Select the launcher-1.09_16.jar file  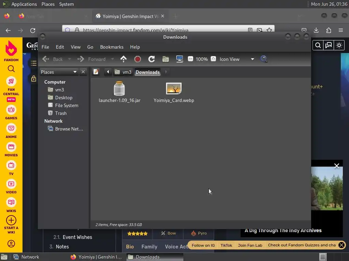pyautogui.click(x=120, y=92)
